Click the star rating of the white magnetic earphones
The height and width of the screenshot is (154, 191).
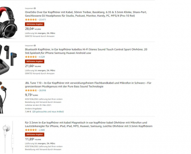coord(31,130)
